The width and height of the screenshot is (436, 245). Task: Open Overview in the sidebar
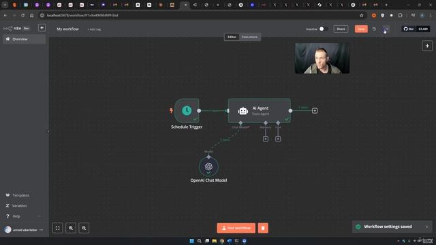(25, 39)
